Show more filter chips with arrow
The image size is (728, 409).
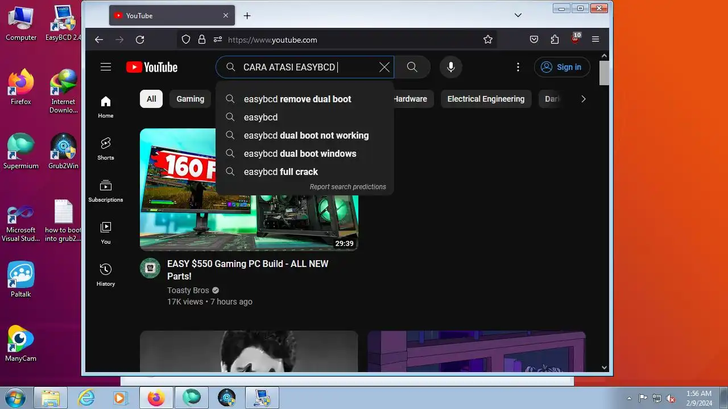583,99
